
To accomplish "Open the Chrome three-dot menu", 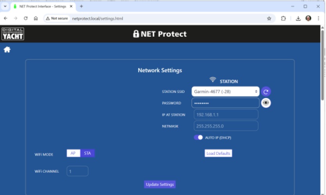I will [x=318, y=18].
